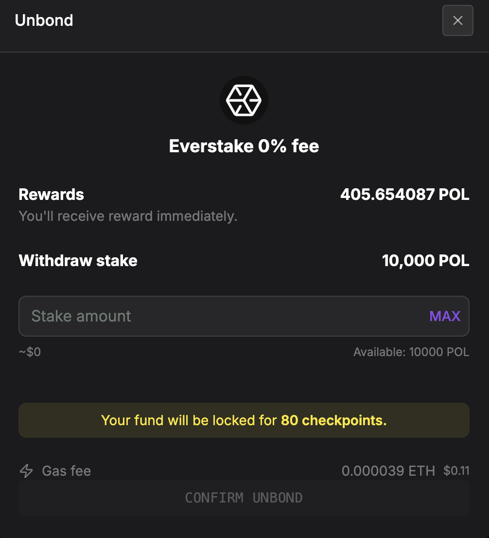Click the Everstake 0% fee validator name
Screen dimensions: 489x538
pyautogui.click(x=244, y=146)
